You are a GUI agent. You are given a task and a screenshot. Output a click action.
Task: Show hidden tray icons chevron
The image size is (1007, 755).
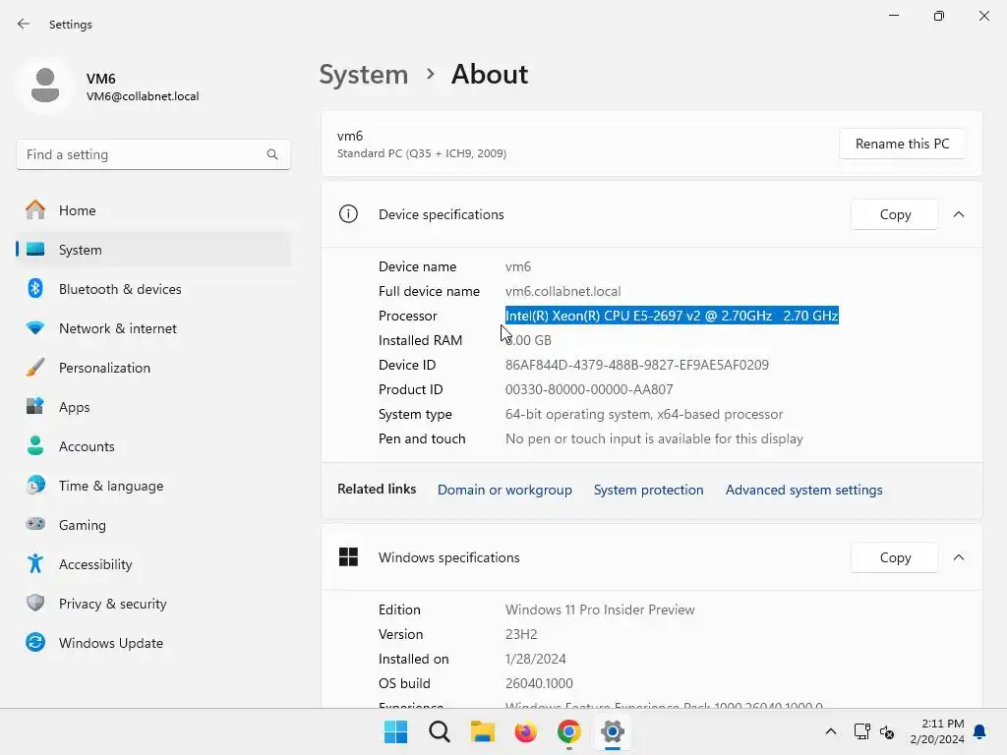[x=830, y=731]
